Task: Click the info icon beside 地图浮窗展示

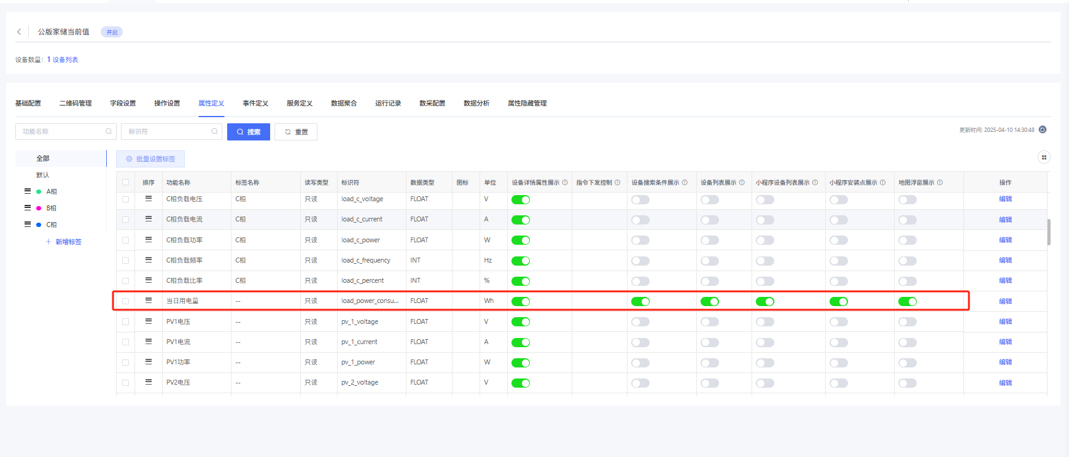Action: [x=939, y=183]
